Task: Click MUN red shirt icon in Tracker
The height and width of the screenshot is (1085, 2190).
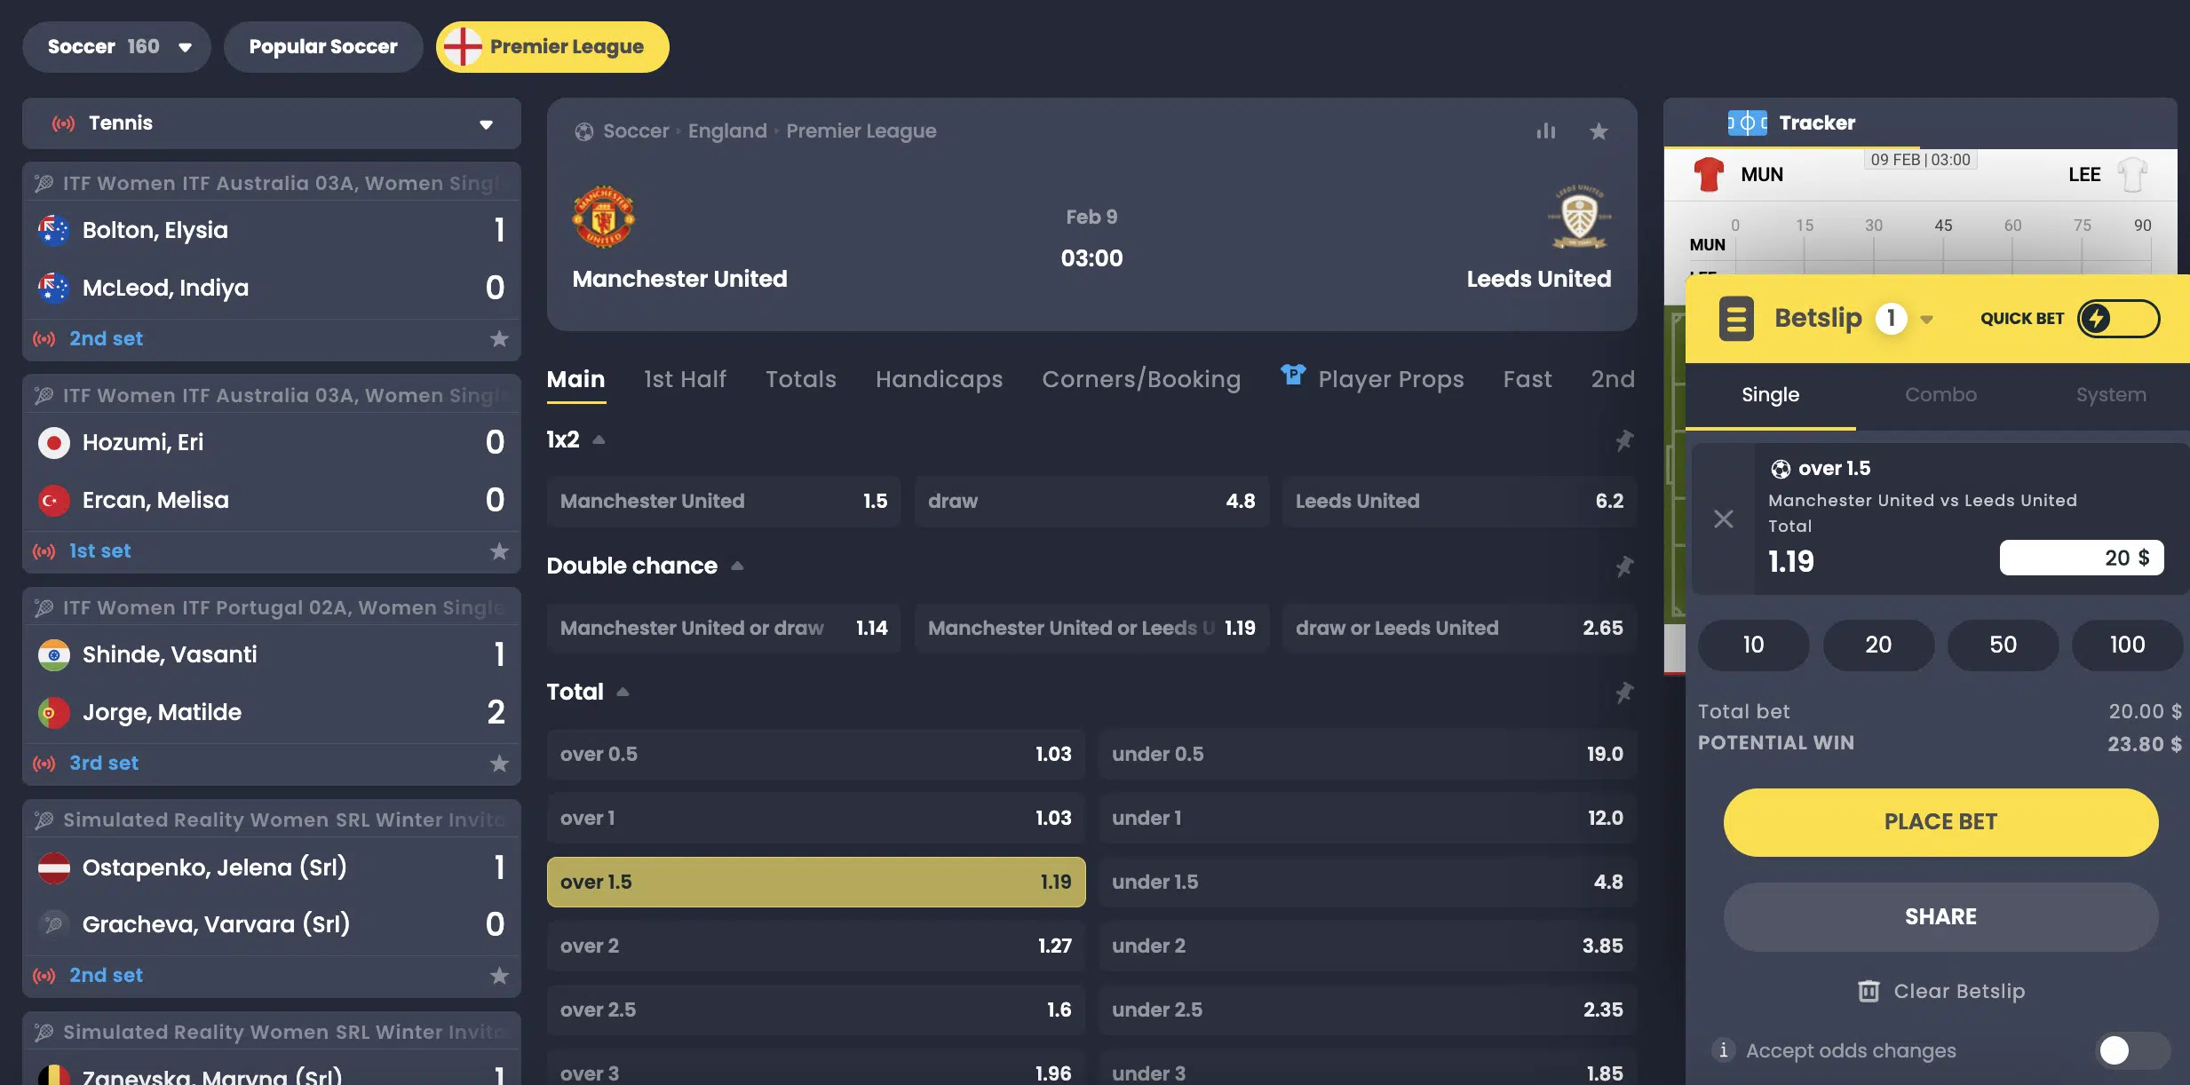Action: click(x=1708, y=174)
